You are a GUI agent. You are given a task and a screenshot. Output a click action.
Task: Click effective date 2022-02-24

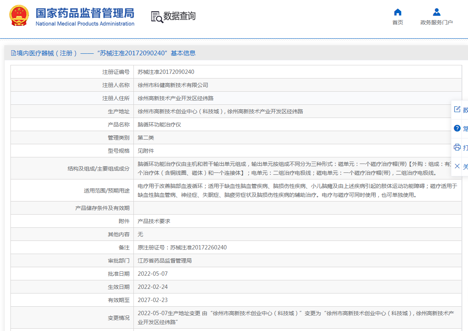[x=153, y=287]
